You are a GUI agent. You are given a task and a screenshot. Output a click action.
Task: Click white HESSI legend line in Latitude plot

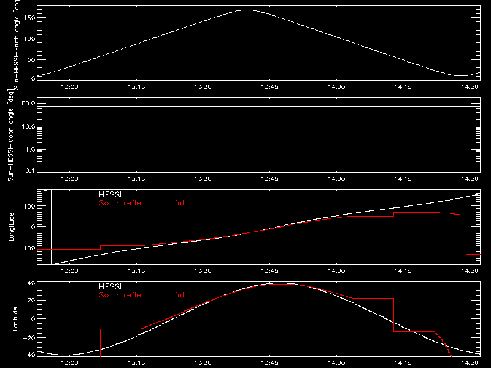[x=68, y=289]
